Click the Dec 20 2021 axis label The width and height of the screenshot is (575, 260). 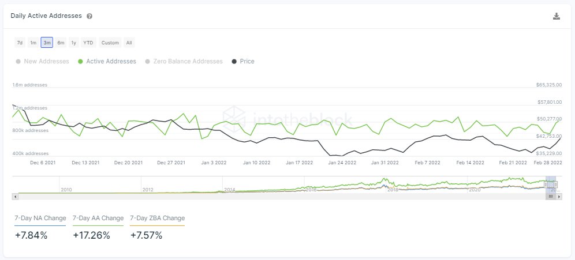(x=128, y=163)
